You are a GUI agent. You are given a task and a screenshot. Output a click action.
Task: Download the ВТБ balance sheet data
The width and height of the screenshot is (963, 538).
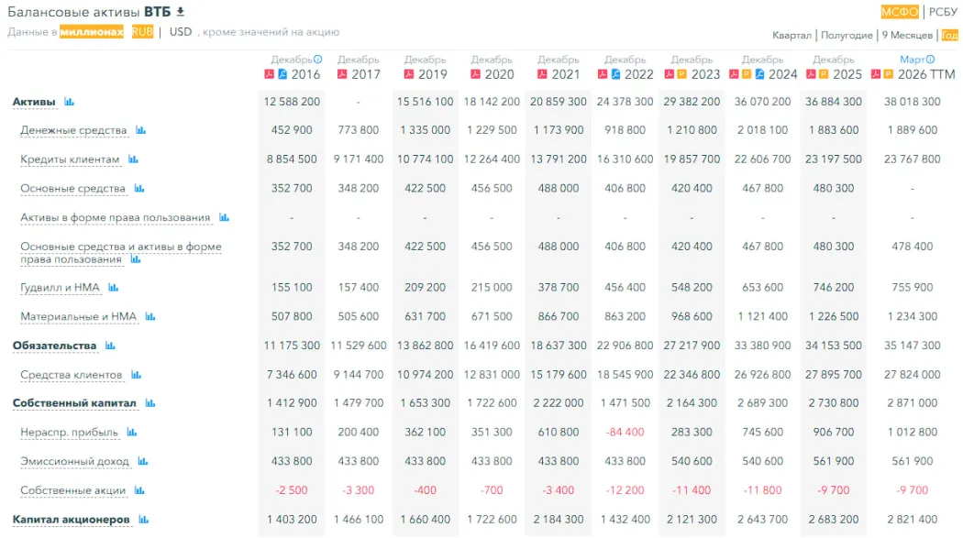181,12
